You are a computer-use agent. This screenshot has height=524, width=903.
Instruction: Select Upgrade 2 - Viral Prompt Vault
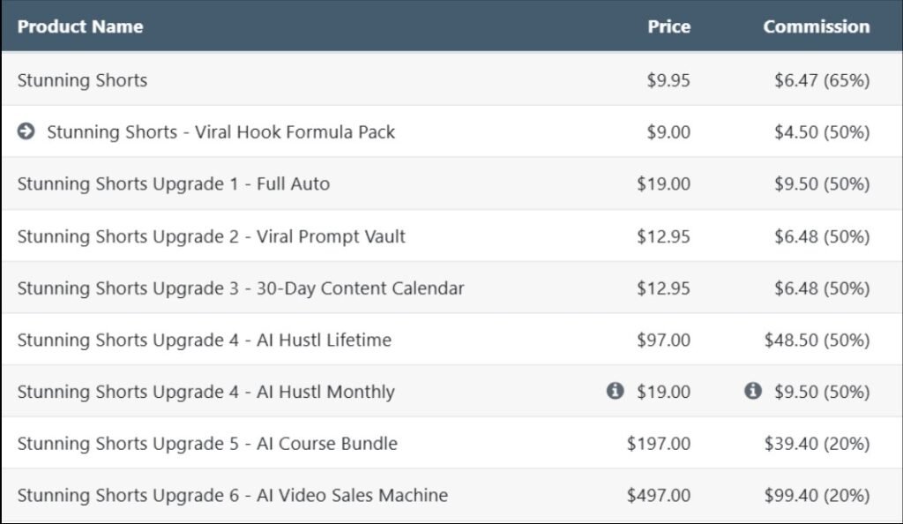click(212, 236)
